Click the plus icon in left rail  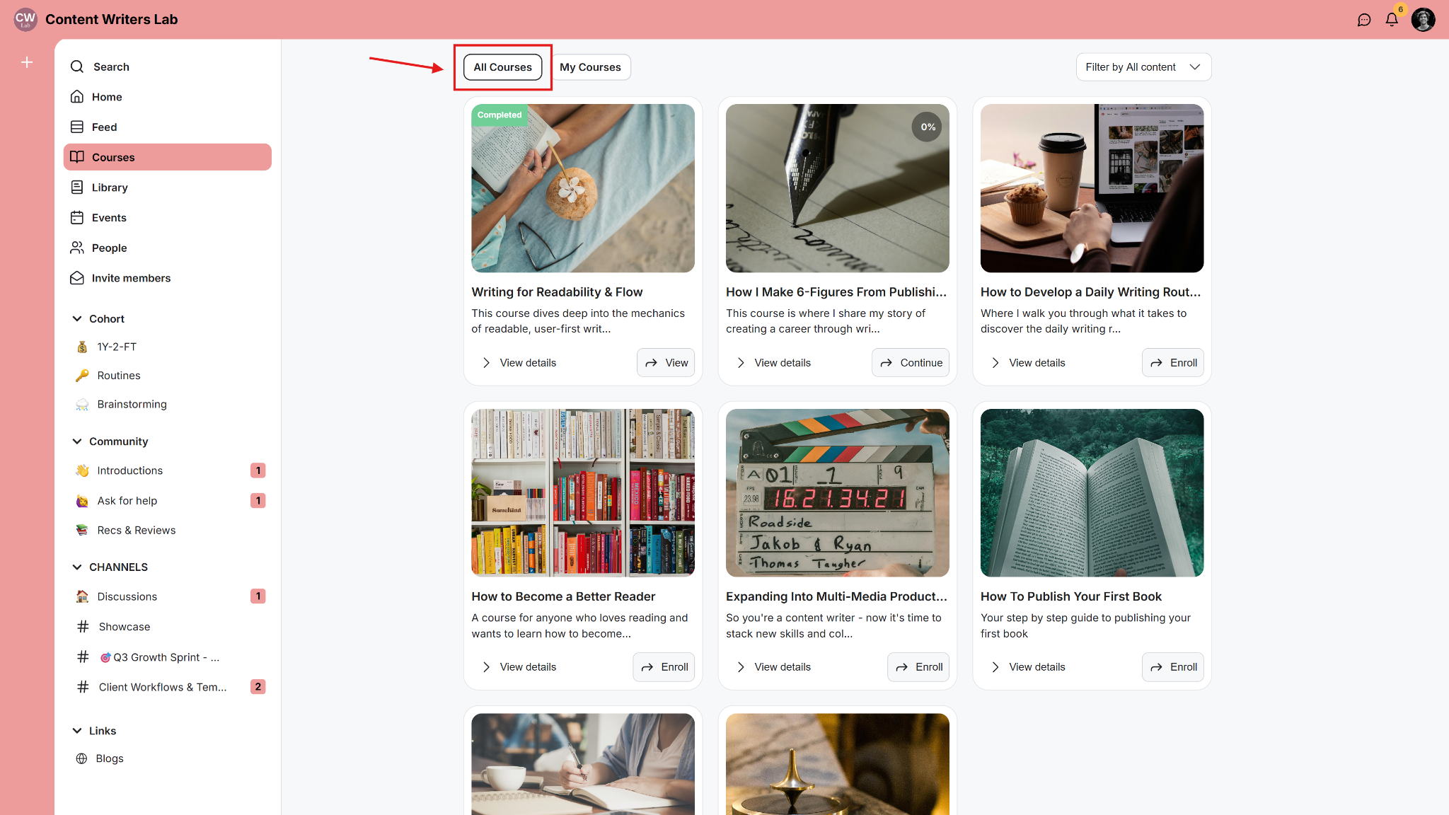pyautogui.click(x=27, y=62)
